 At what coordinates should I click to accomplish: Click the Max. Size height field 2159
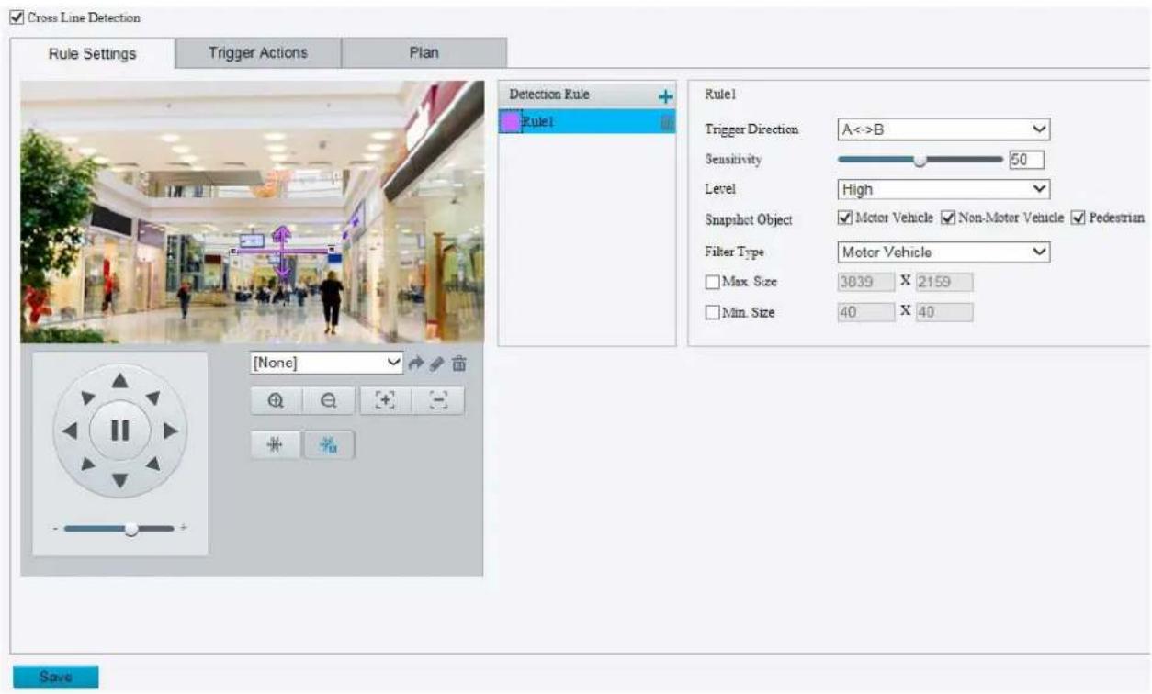pos(943,282)
